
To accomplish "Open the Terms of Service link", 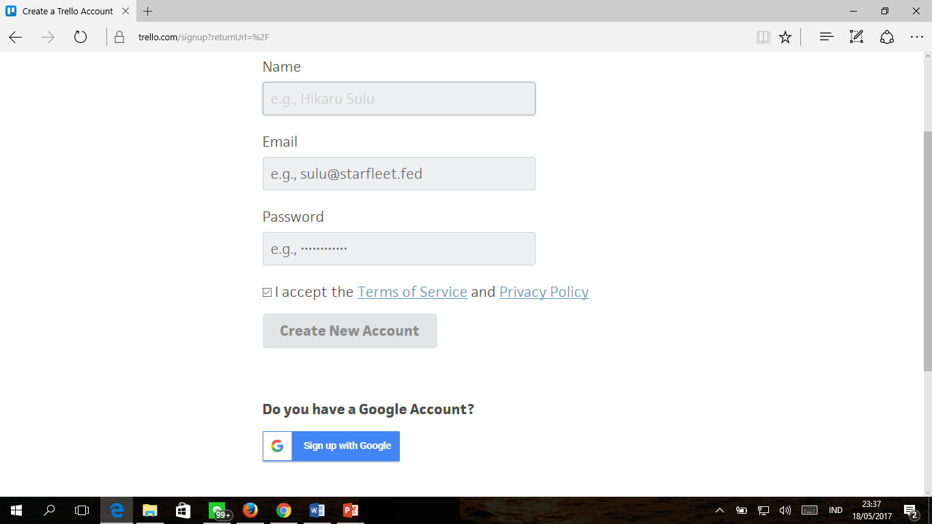I will (412, 292).
